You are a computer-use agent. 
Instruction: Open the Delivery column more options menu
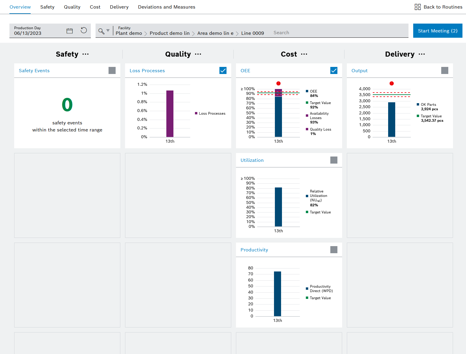pyautogui.click(x=422, y=54)
